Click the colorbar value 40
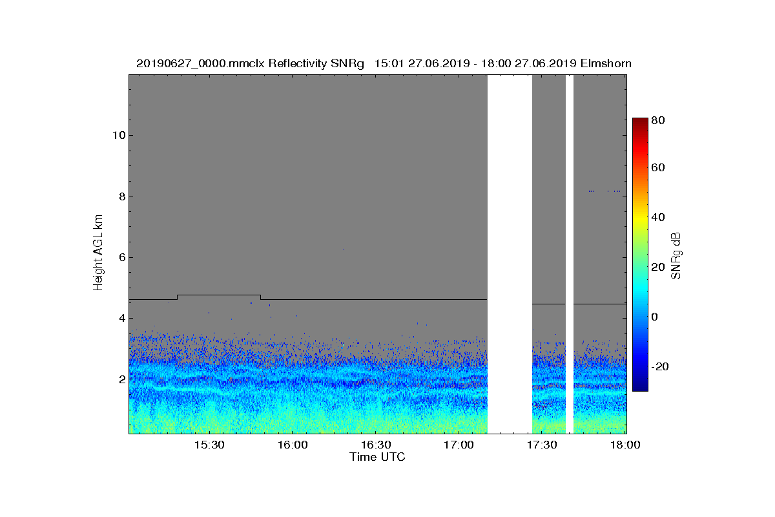The width and height of the screenshot is (775, 517). (x=659, y=217)
